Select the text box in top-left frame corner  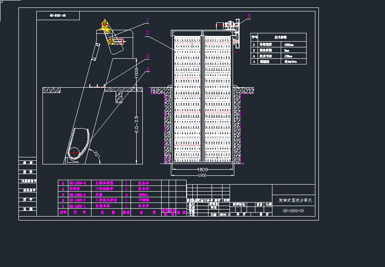pyautogui.click(x=58, y=16)
